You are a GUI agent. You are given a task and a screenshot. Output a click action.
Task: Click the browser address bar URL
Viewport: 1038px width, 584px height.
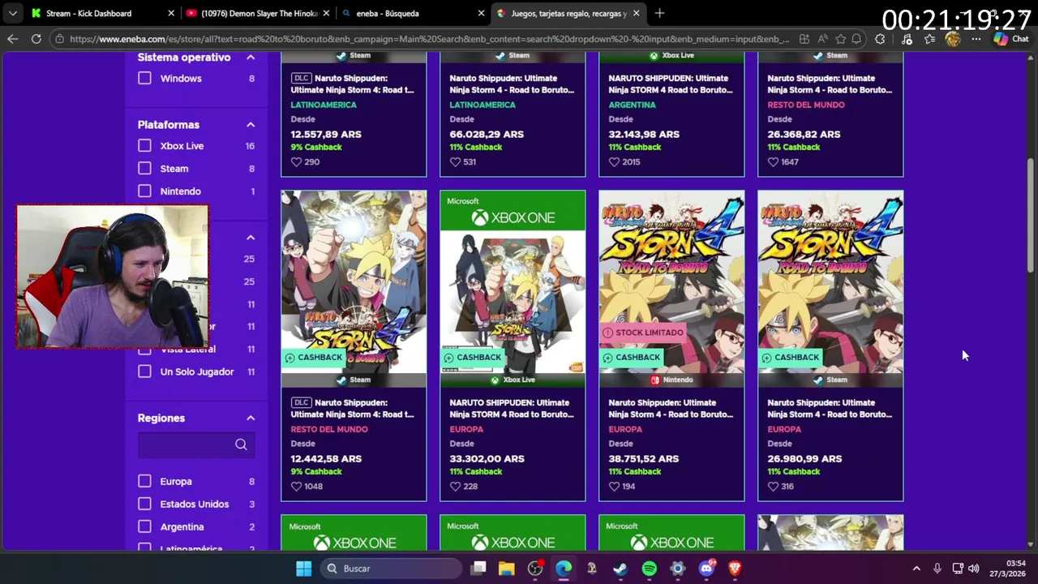(428, 39)
